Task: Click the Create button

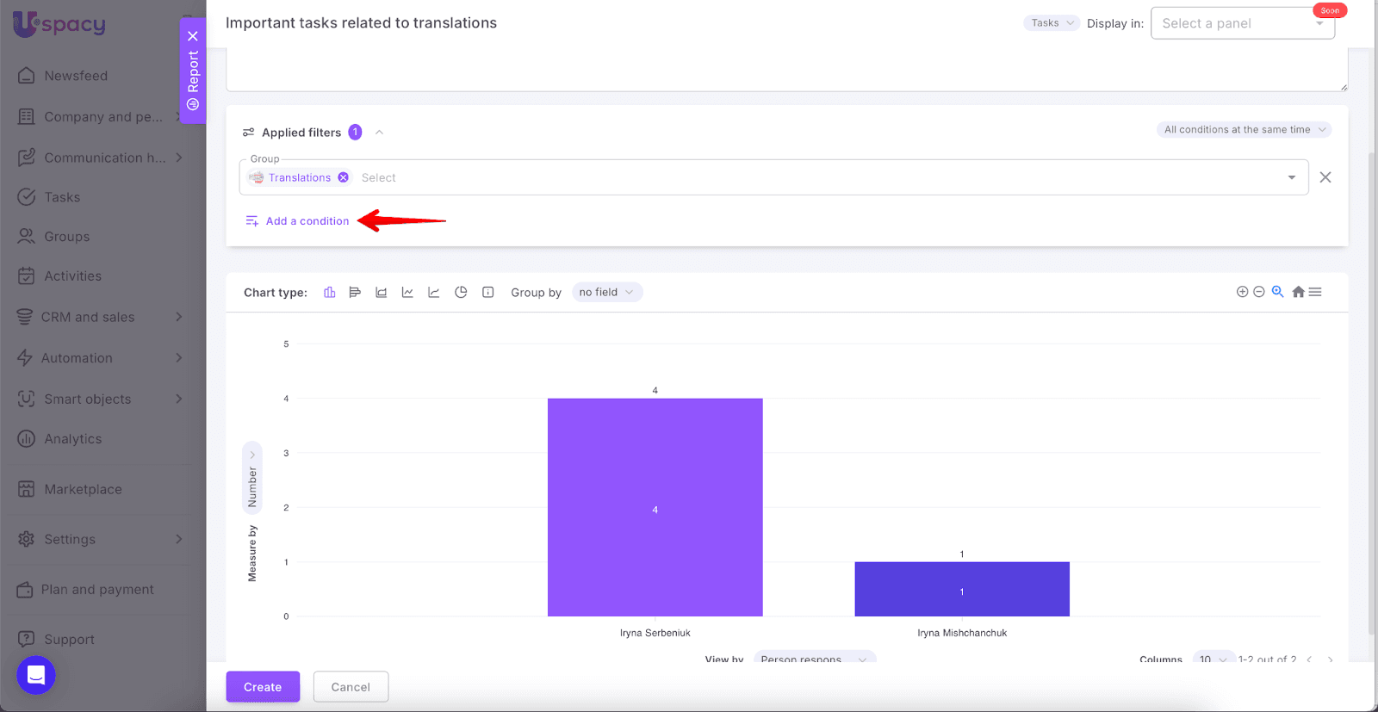Action: point(263,687)
